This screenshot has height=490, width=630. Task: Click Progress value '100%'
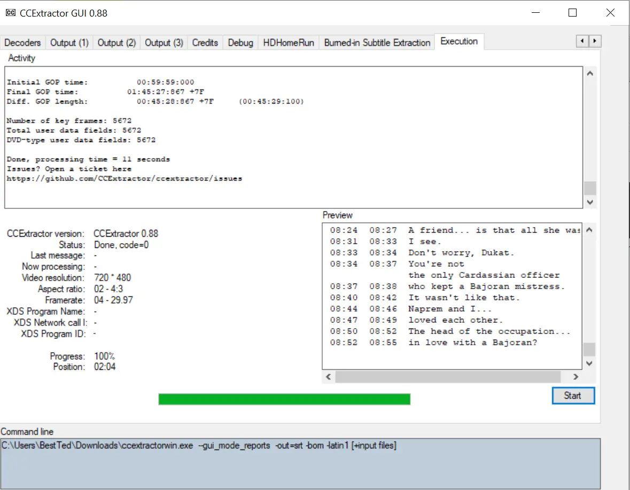[x=104, y=356]
